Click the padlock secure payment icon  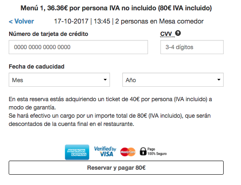pos(143,152)
